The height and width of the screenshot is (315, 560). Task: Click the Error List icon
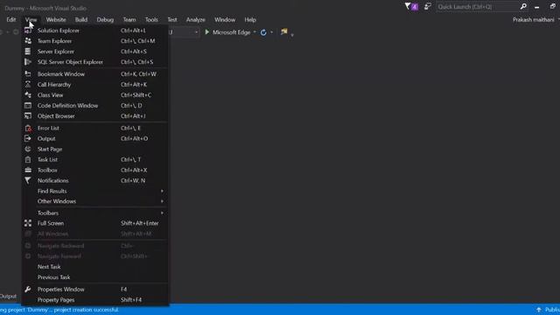28,129
